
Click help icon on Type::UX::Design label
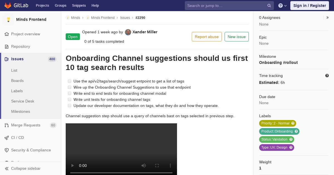[291, 147]
